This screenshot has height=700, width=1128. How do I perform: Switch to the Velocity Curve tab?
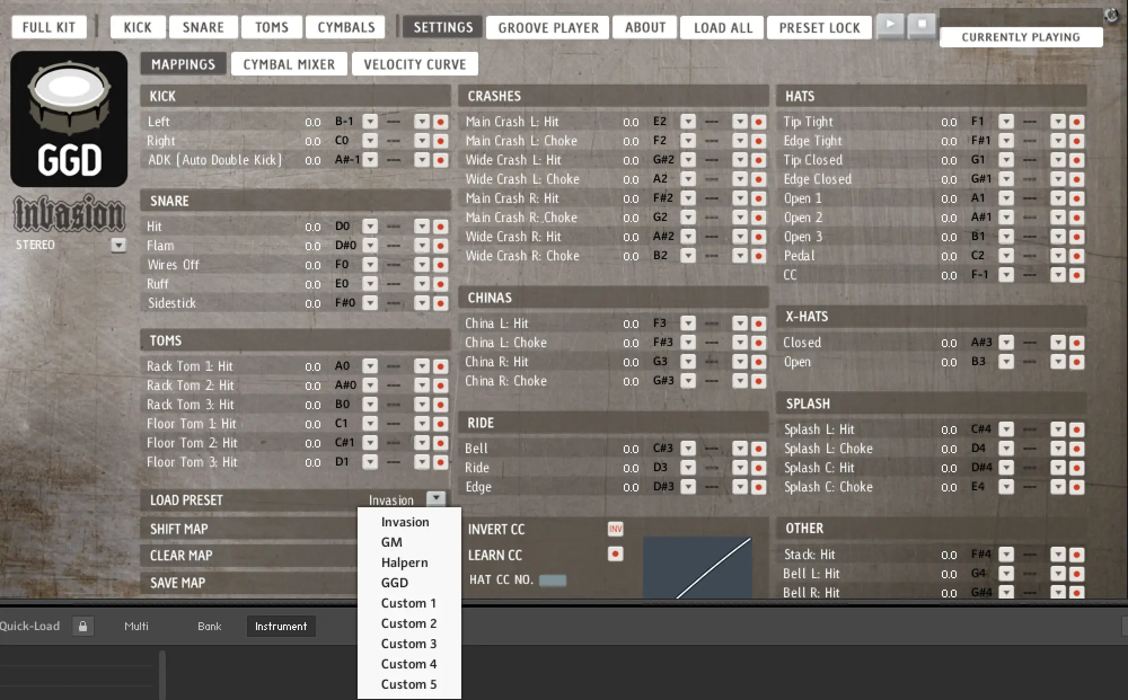pos(415,64)
